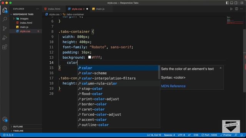This screenshot has height=138, width=246.
Task: Click Port : 5500 Live Server status
Action: [x=209, y=135]
